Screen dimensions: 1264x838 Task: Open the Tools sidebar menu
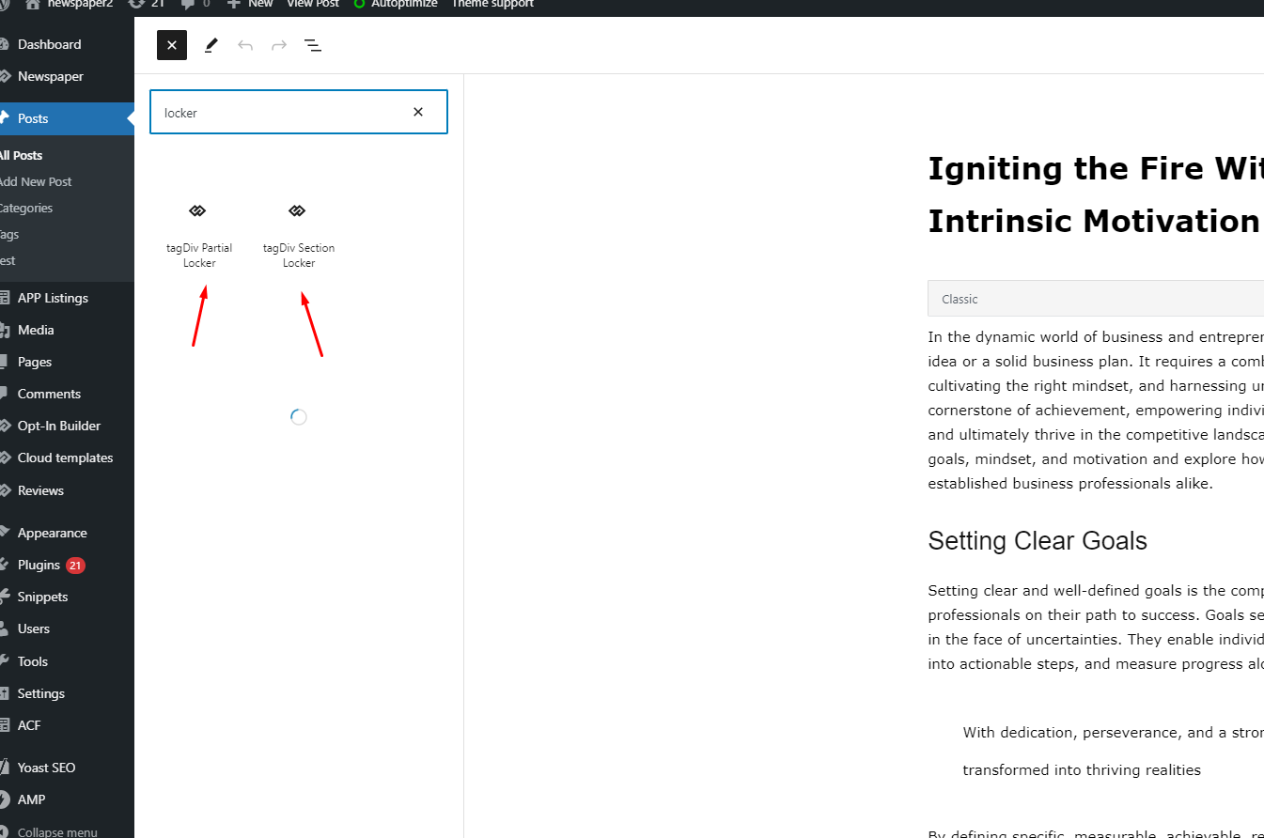click(x=33, y=661)
